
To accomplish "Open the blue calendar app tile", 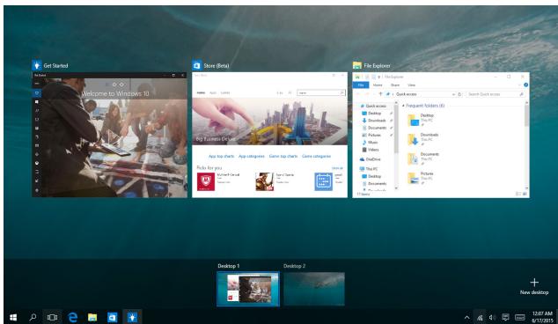I will tap(324, 182).
